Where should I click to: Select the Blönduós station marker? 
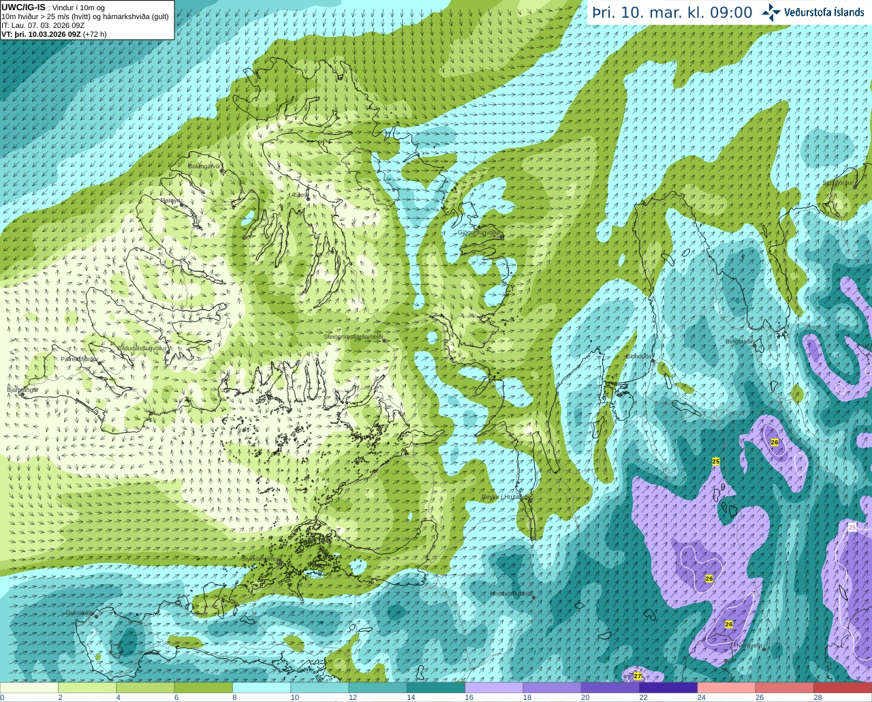[653, 361]
